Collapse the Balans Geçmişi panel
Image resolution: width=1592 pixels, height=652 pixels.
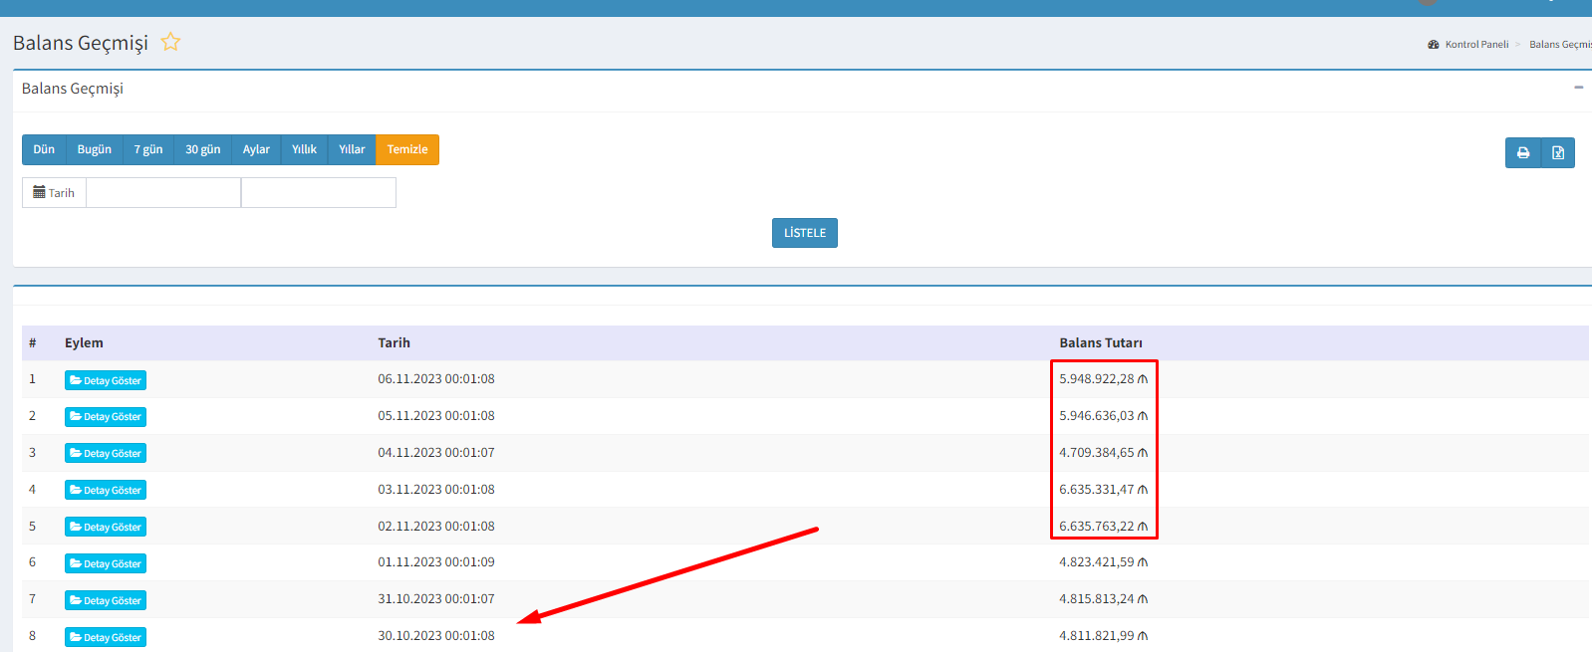point(1578,88)
